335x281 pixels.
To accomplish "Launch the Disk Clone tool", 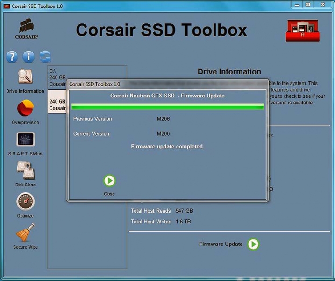I will (x=25, y=170).
